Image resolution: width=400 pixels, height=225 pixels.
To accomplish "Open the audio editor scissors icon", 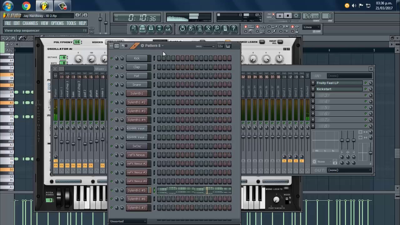I will [x=208, y=29].
